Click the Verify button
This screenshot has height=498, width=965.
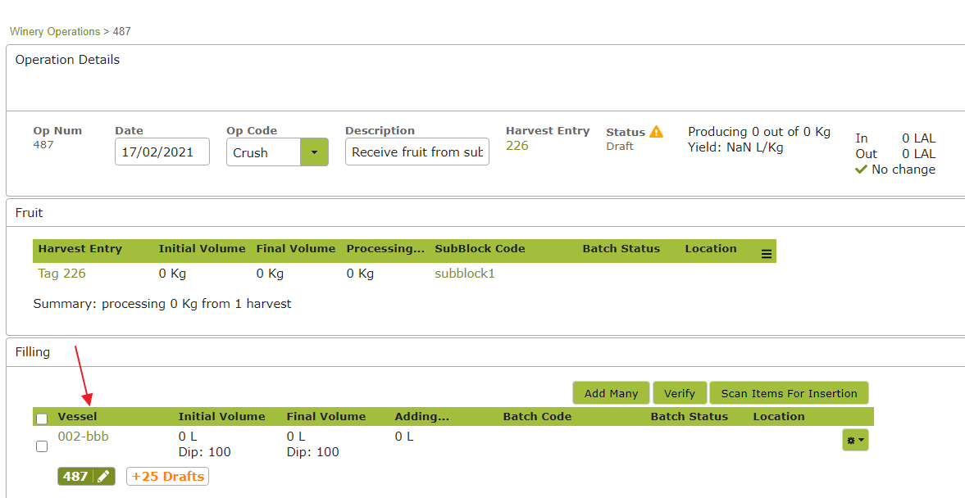pos(680,393)
